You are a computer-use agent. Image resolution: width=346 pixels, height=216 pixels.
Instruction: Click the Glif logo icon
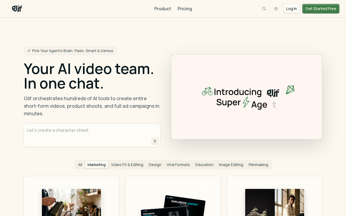[17, 9]
